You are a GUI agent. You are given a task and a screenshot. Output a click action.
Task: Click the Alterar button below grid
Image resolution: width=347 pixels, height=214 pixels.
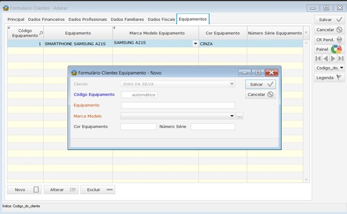click(61, 190)
